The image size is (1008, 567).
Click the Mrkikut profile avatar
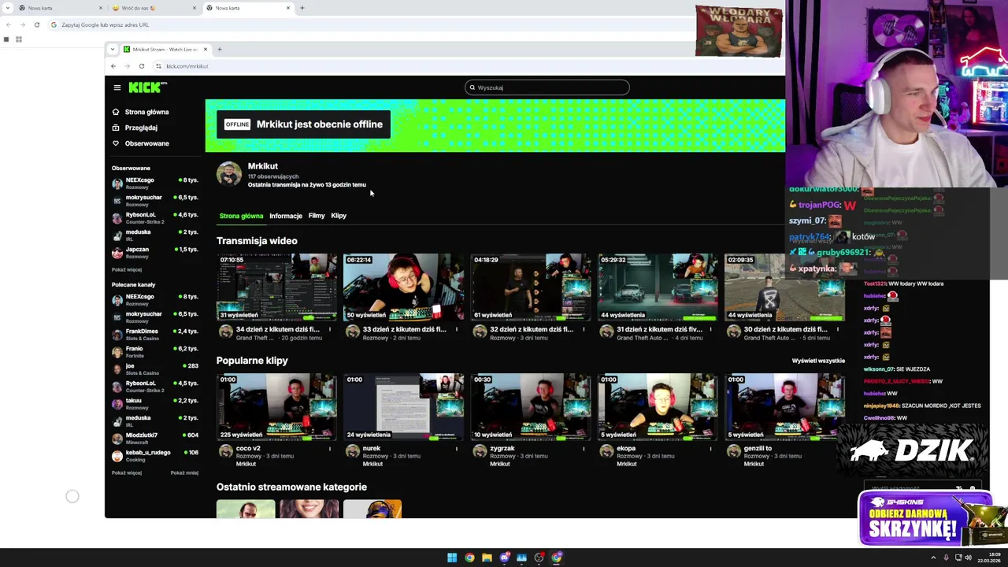(229, 174)
